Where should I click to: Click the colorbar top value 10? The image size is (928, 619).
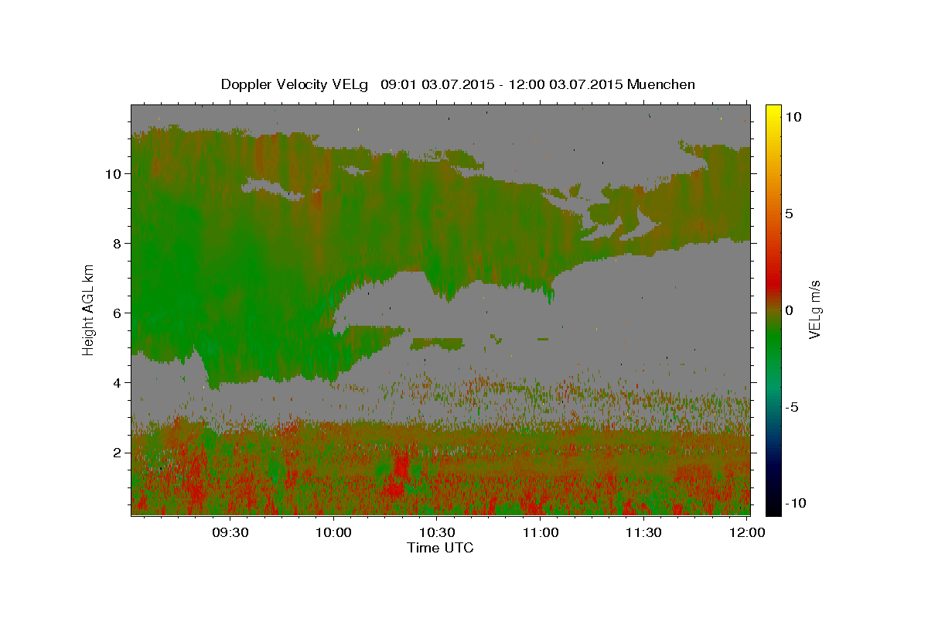pyautogui.click(x=793, y=117)
